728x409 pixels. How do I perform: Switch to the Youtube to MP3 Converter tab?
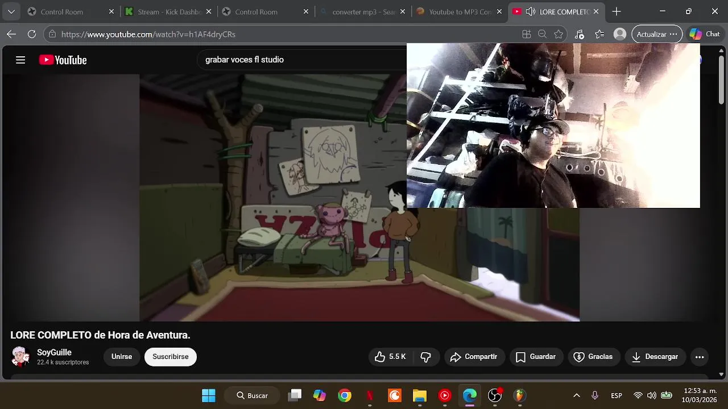point(460,11)
